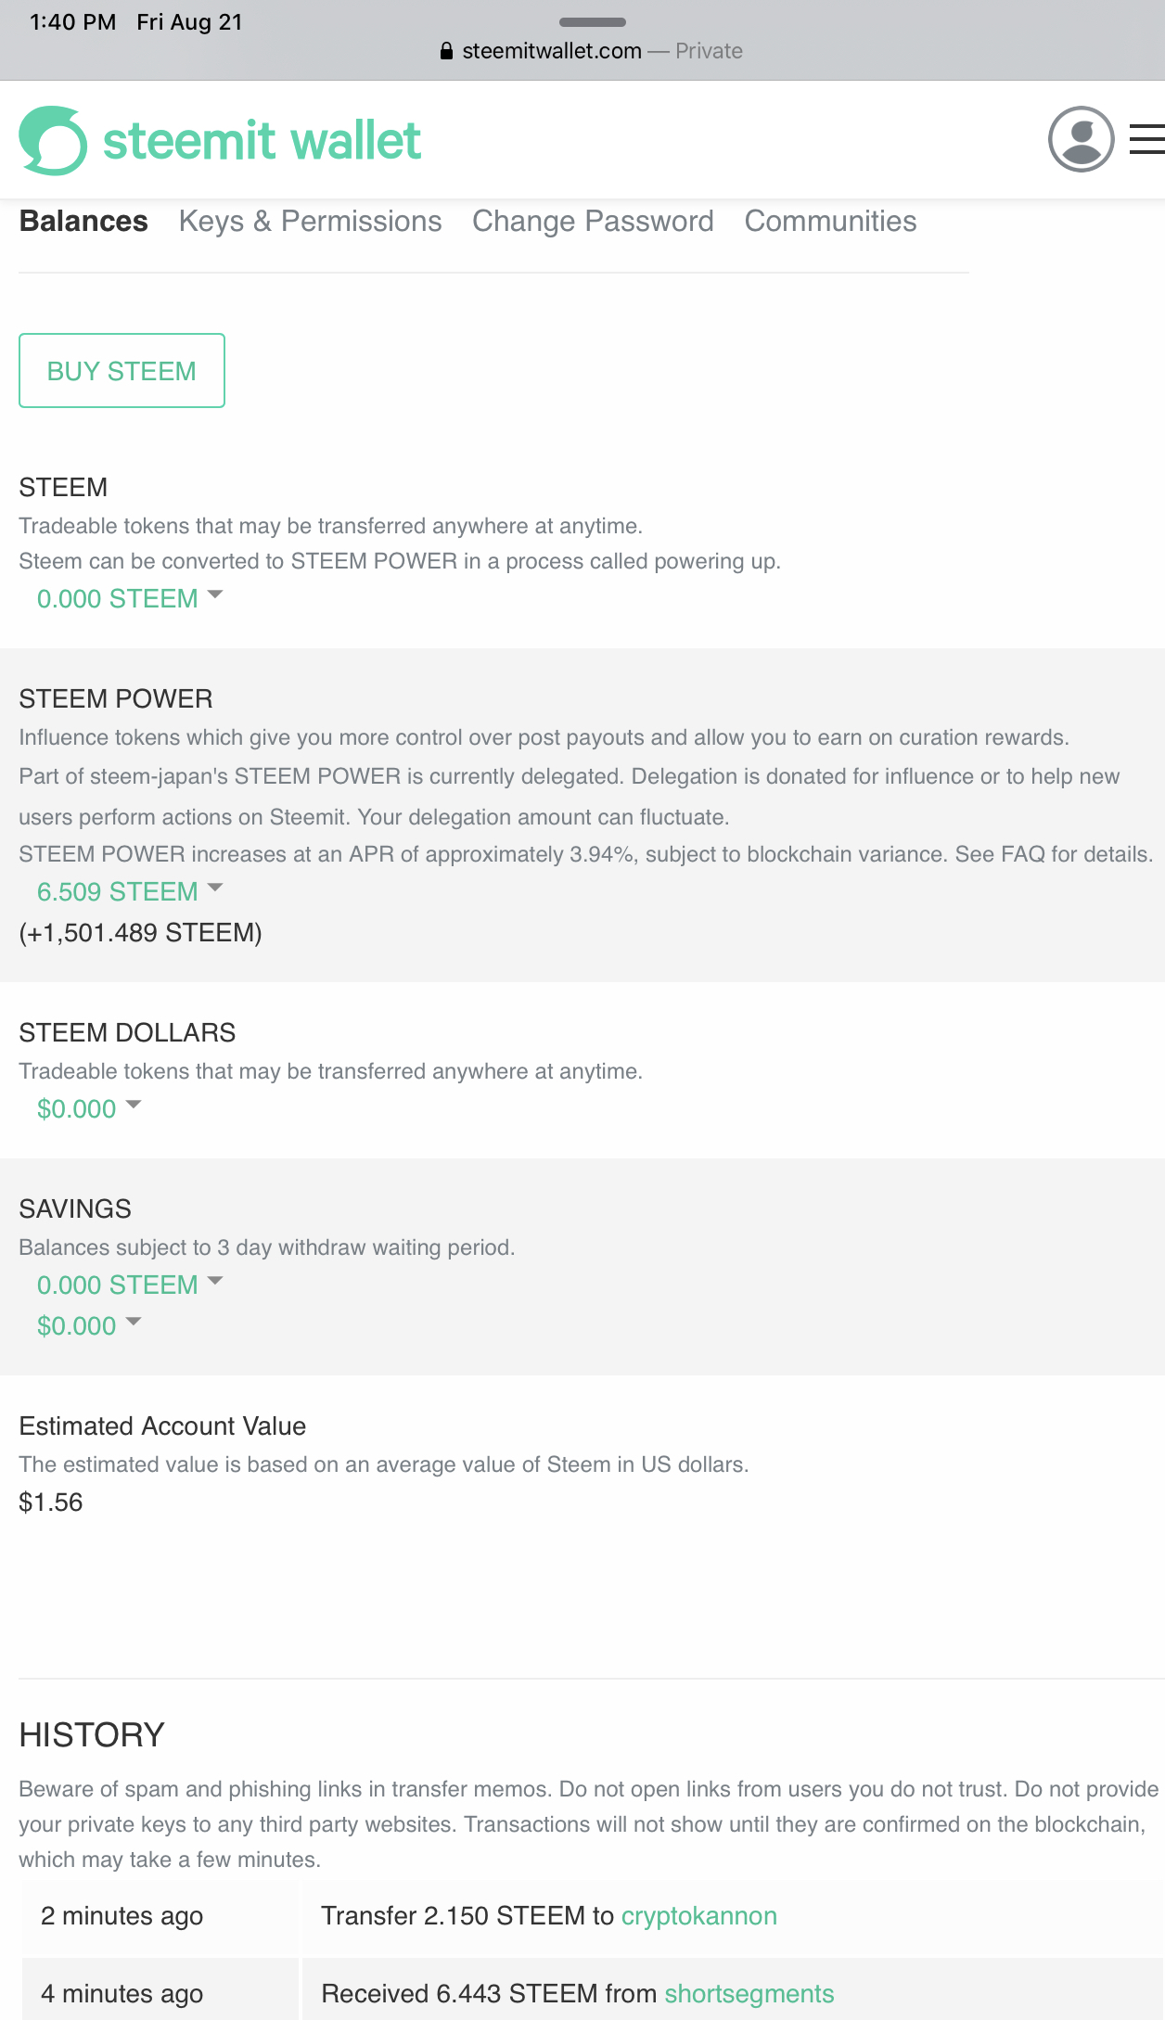Select the Communities tab
Image resolution: width=1165 pixels, height=2020 pixels.
click(x=830, y=222)
